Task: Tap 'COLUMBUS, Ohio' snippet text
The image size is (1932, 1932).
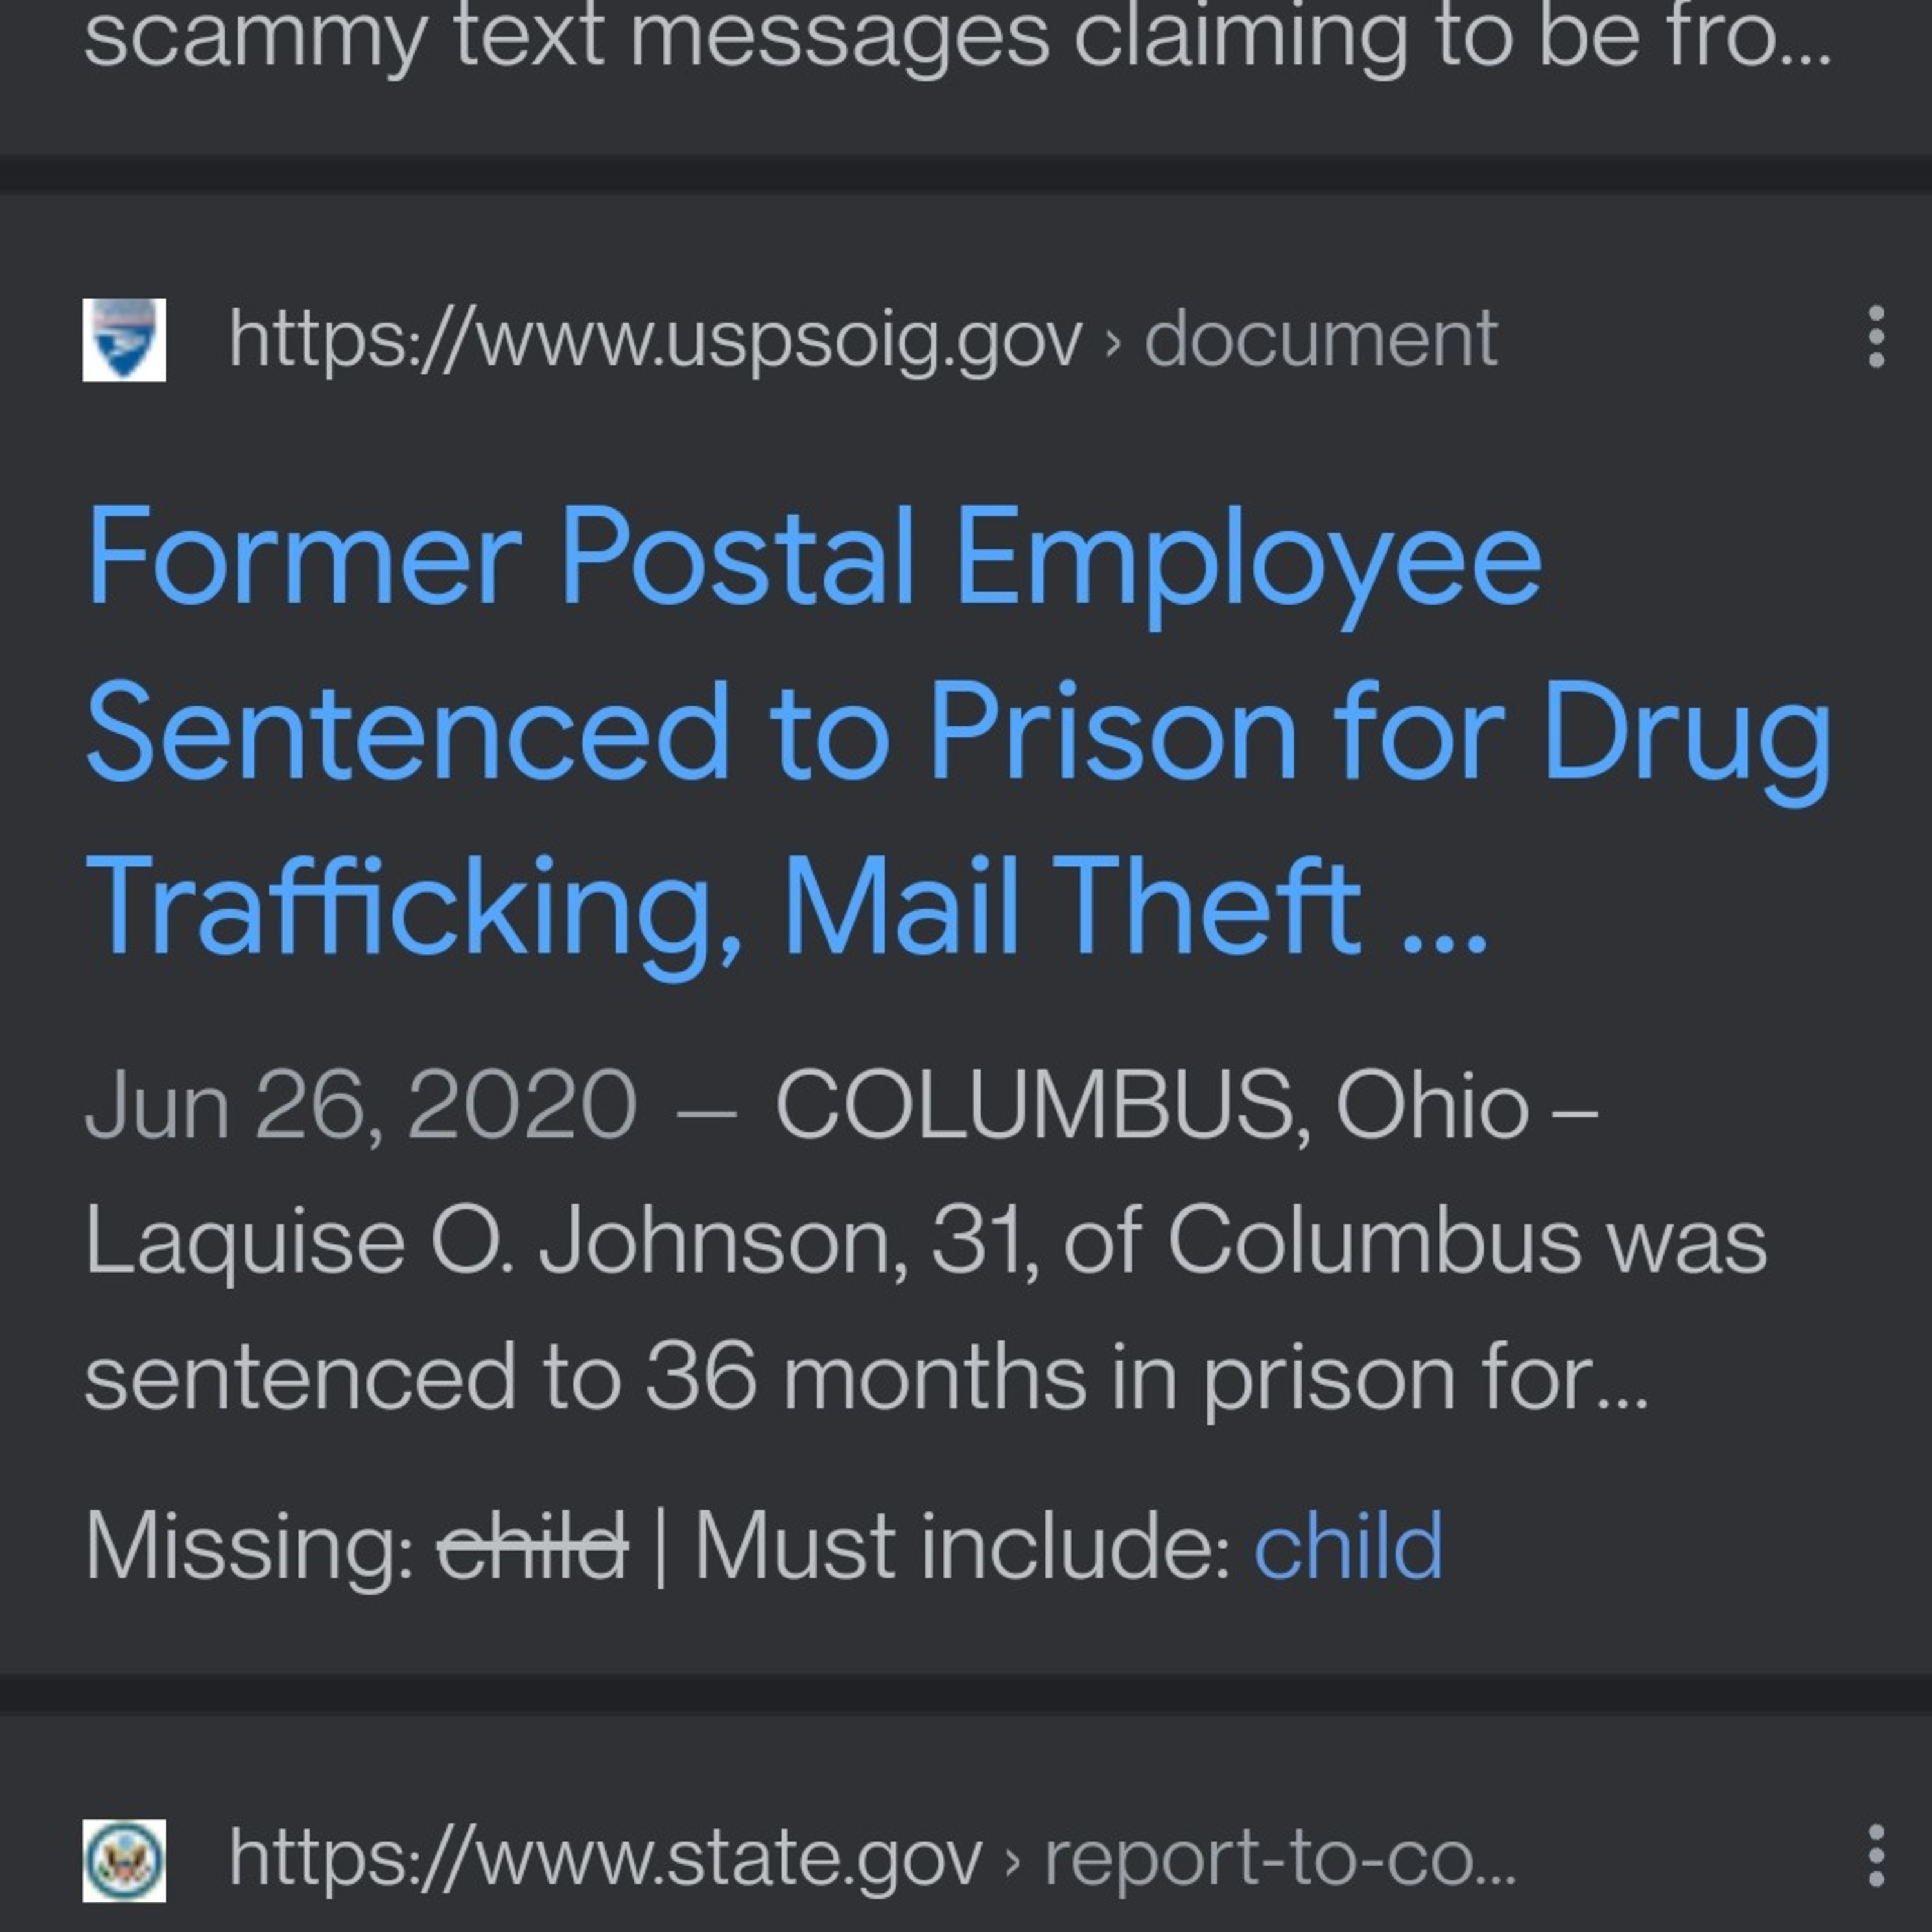Action: tap(1152, 1105)
